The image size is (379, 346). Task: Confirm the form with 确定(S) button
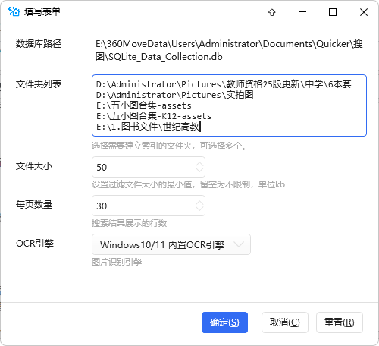pos(224,322)
